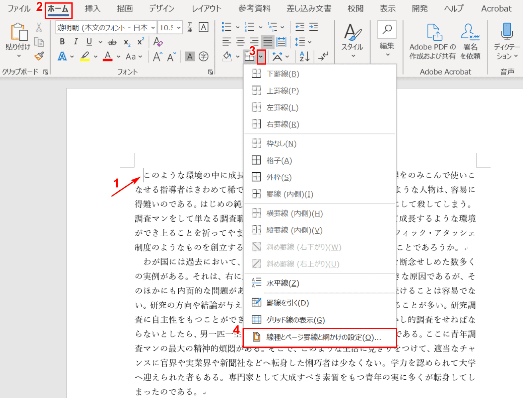523x398 pixels.
Task: Align text left
Action: pos(227,42)
